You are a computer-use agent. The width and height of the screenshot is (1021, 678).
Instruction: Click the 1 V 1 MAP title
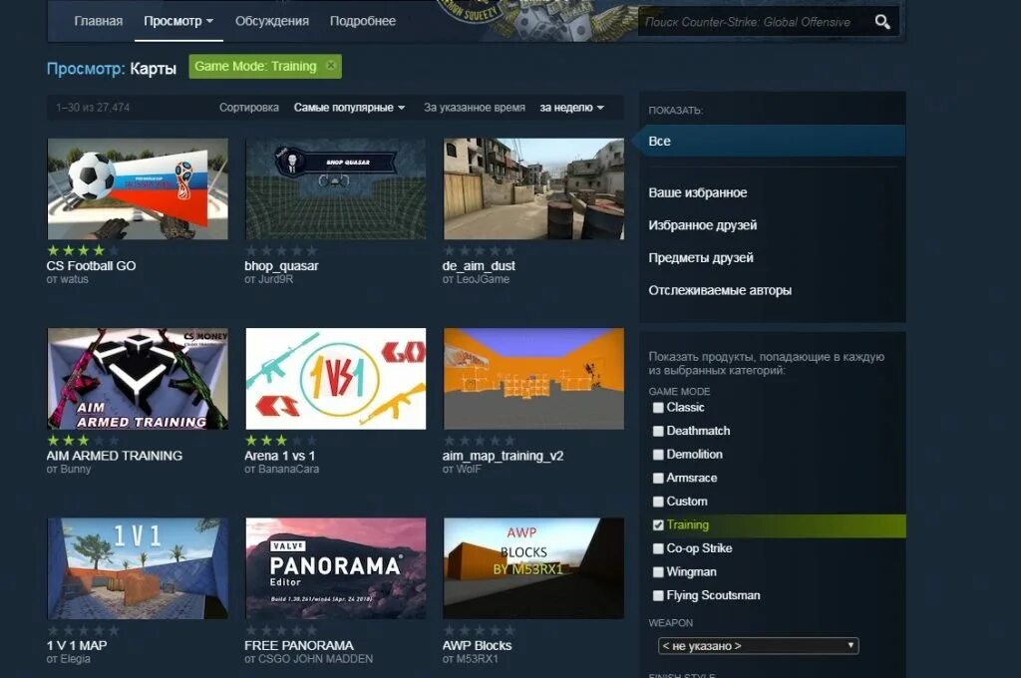77,645
